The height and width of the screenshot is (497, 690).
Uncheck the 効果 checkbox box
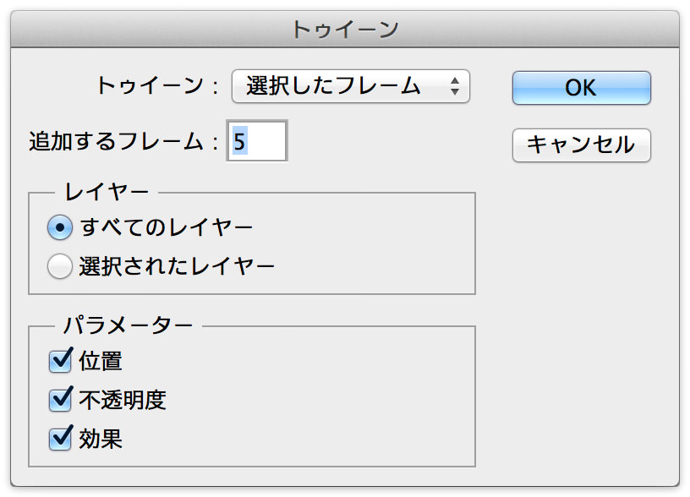(60, 438)
